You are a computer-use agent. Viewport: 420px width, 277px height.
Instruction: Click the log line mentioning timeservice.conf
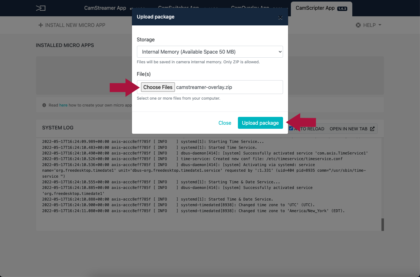192,159
